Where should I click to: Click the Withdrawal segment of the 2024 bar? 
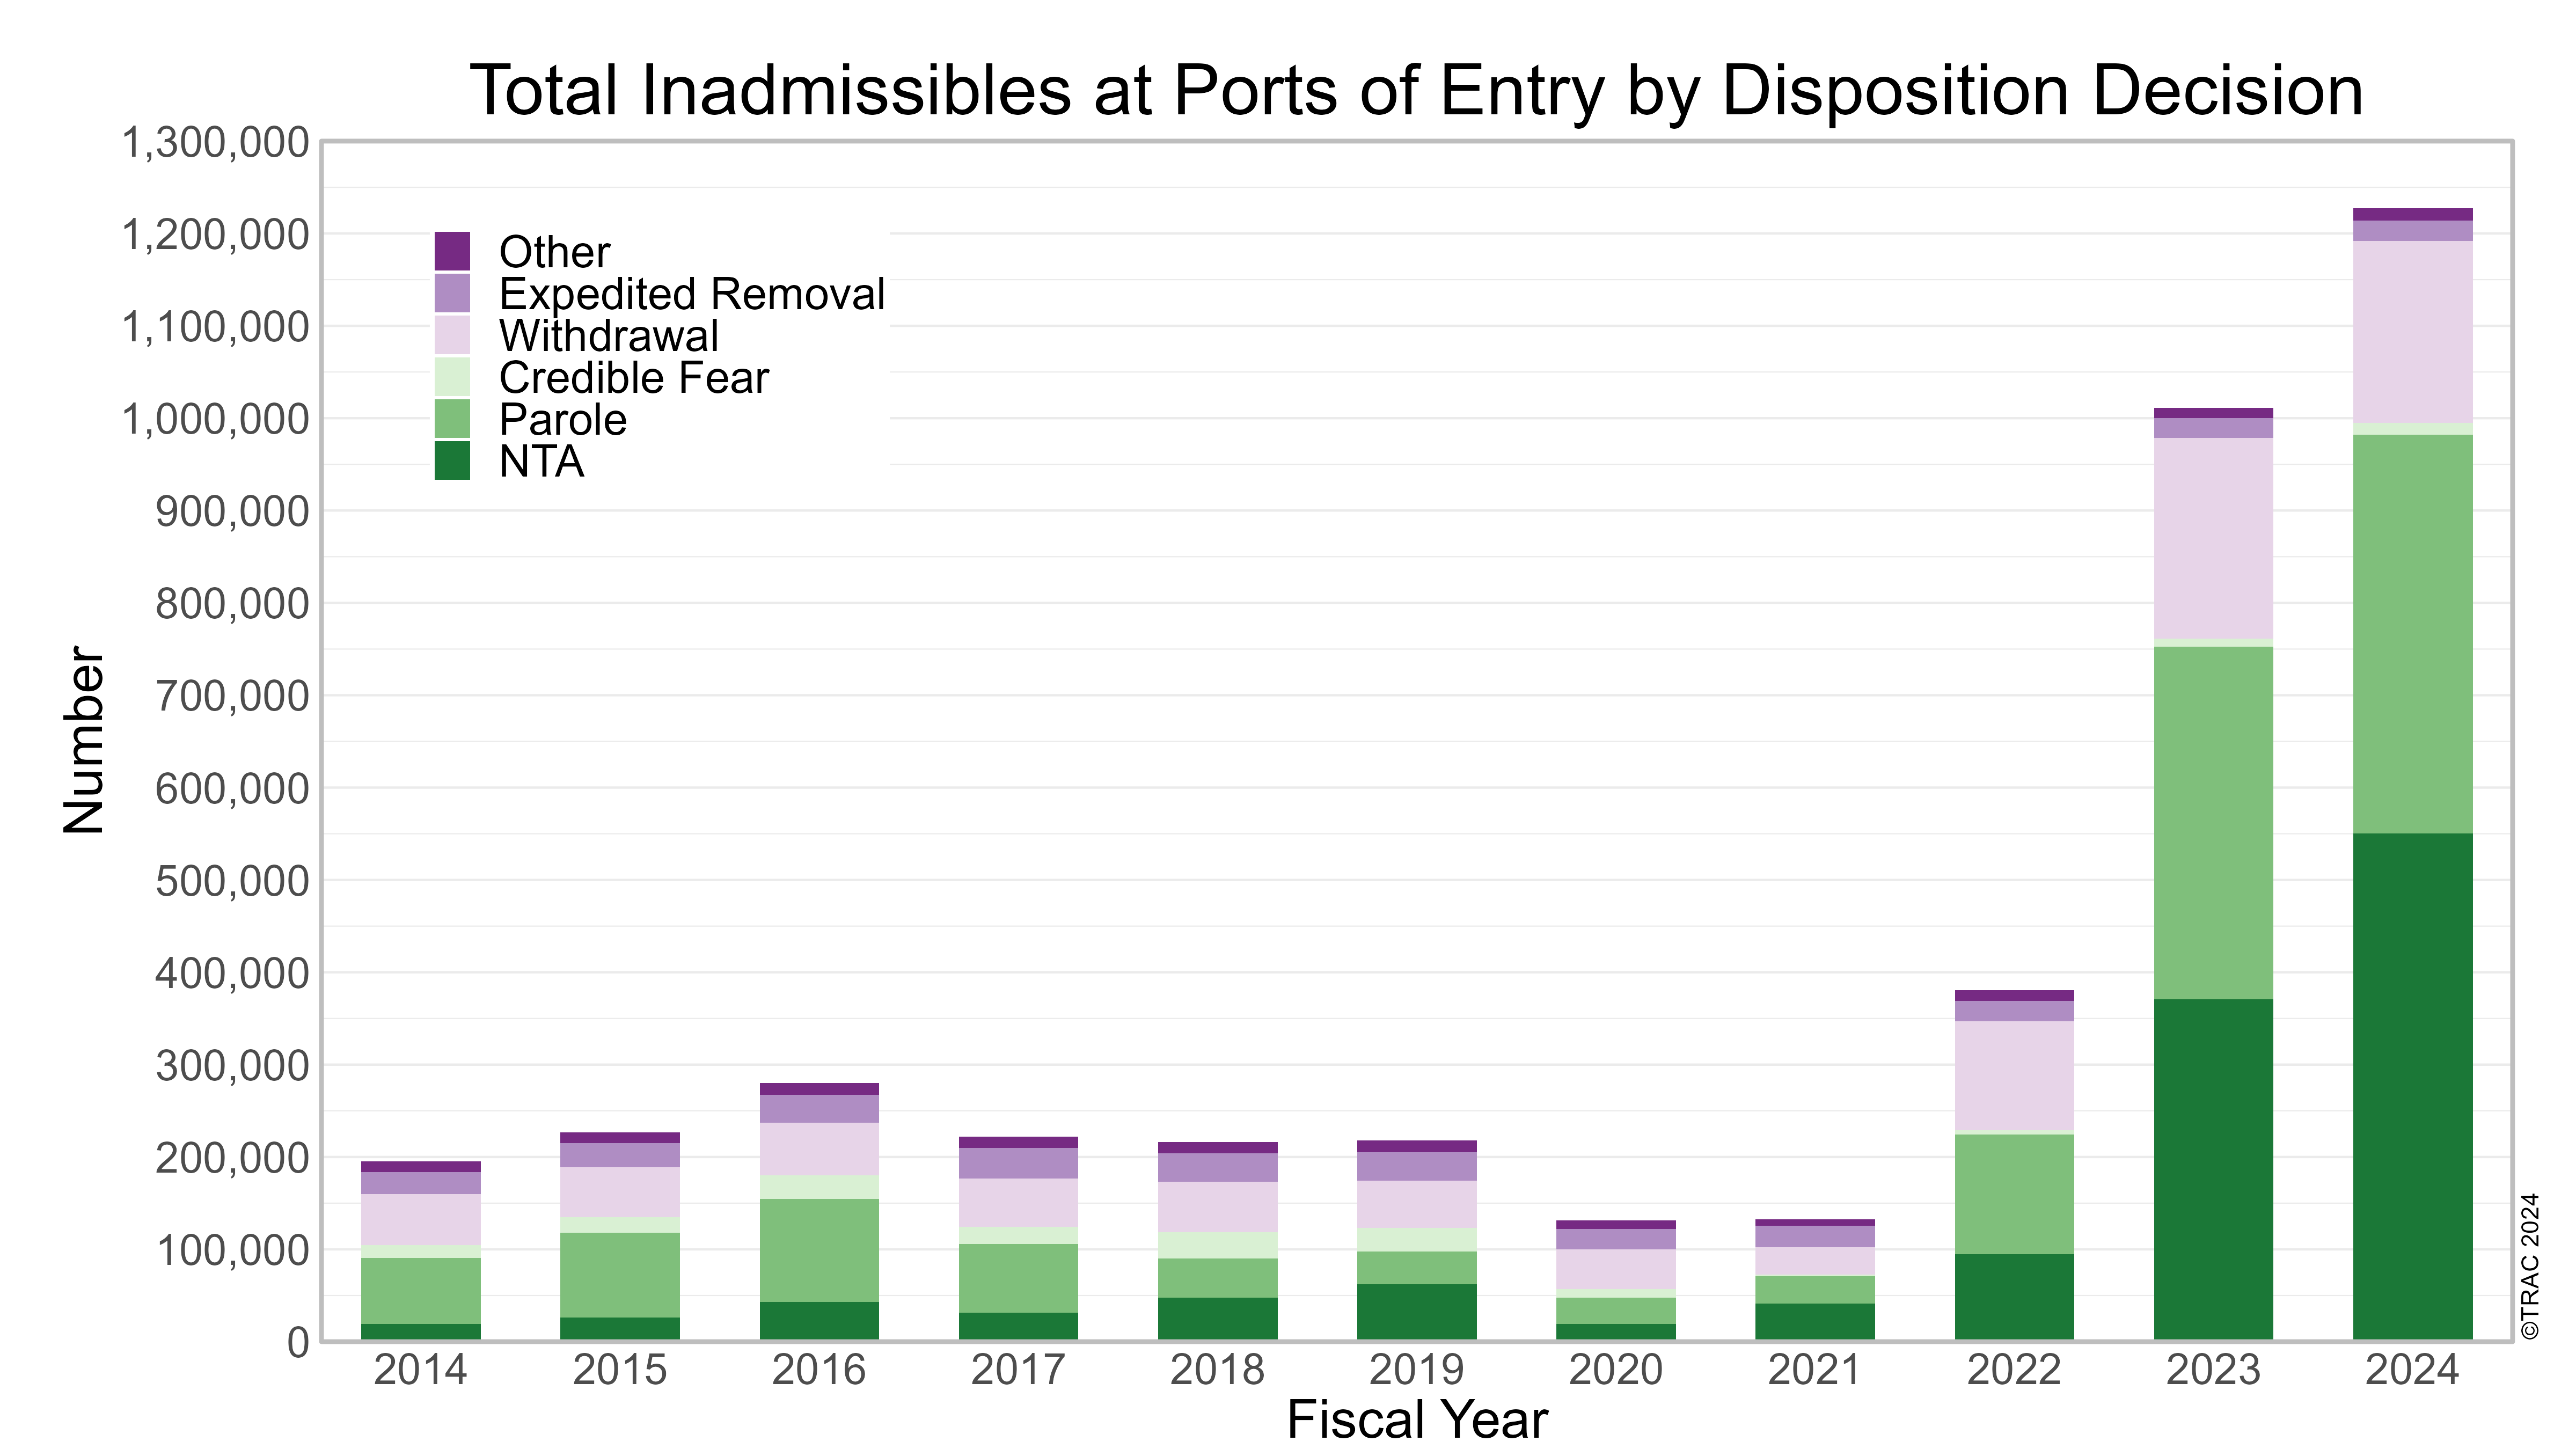pos(2412,332)
